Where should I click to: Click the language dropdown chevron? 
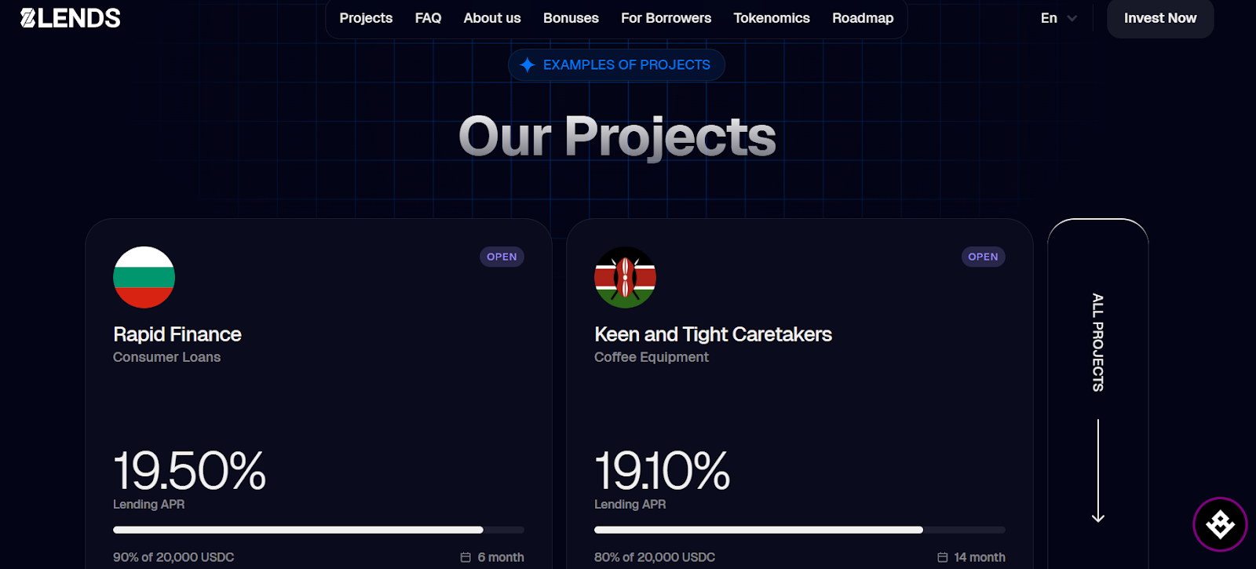(x=1072, y=19)
